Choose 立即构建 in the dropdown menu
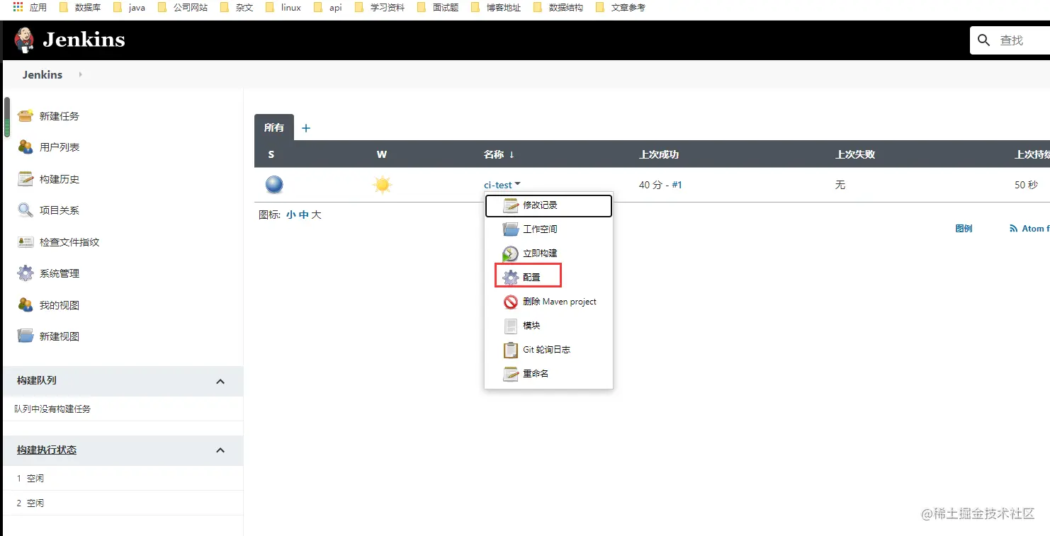The image size is (1050, 536). click(548, 253)
